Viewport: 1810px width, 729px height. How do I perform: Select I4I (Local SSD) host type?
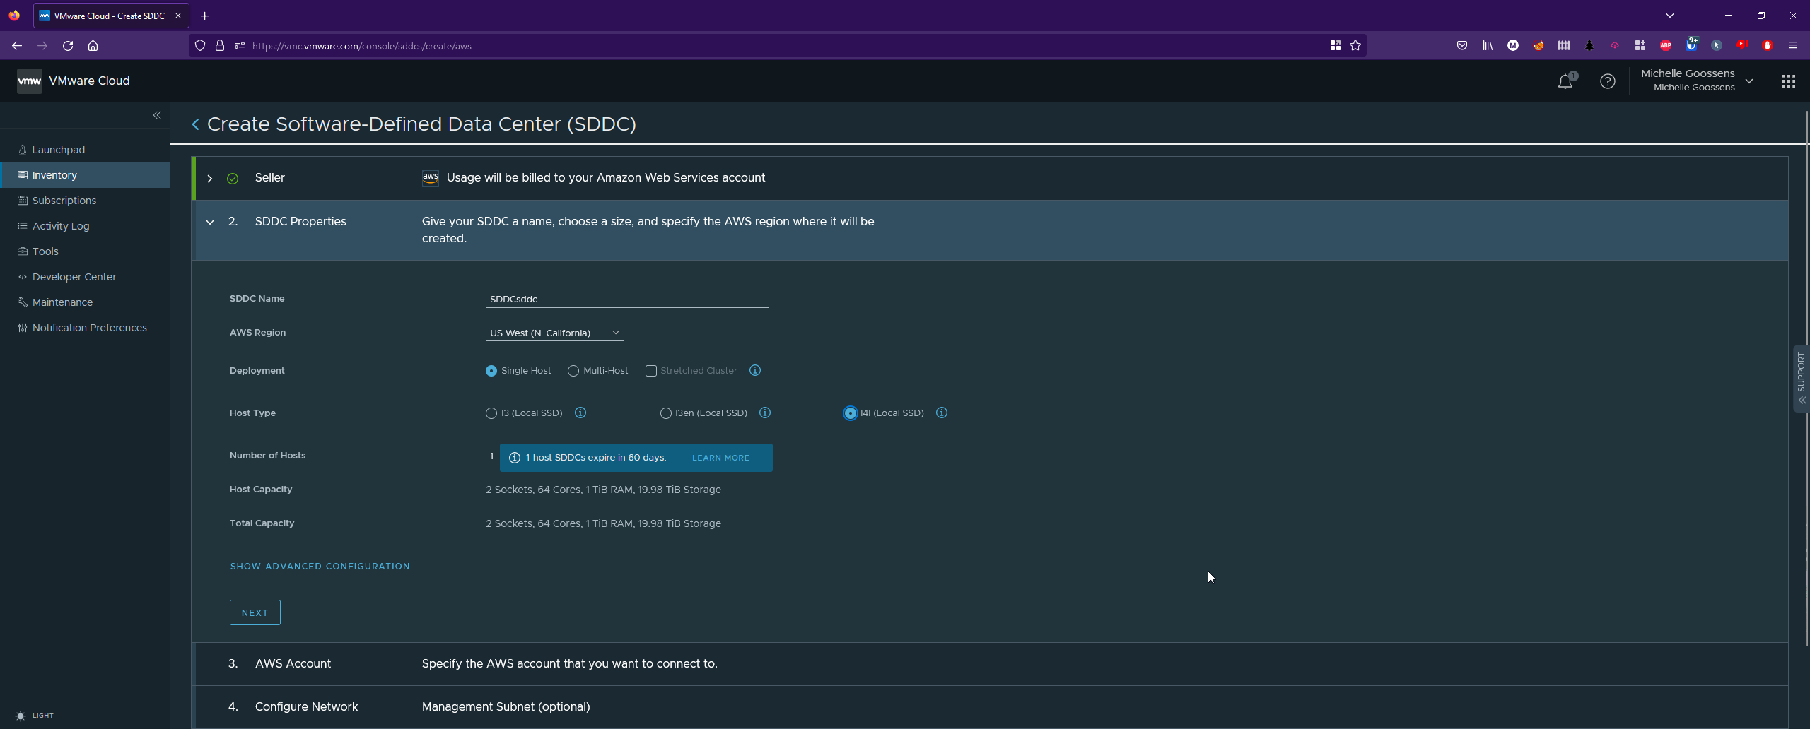click(851, 413)
